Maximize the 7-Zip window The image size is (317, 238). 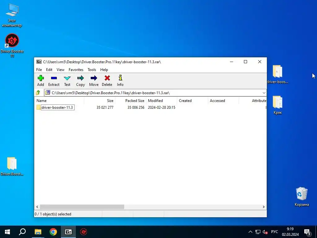245,62
